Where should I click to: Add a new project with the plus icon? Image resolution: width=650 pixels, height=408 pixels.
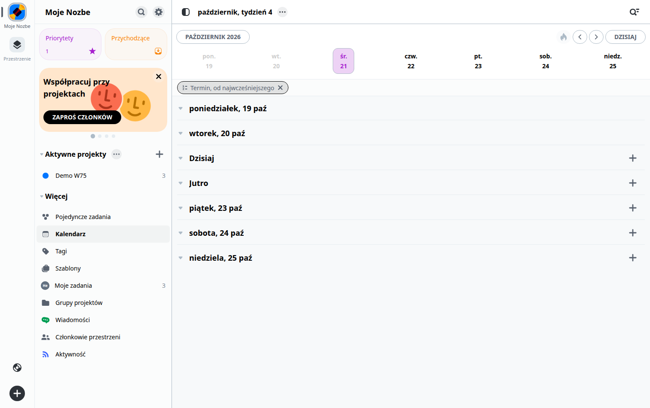click(x=159, y=154)
